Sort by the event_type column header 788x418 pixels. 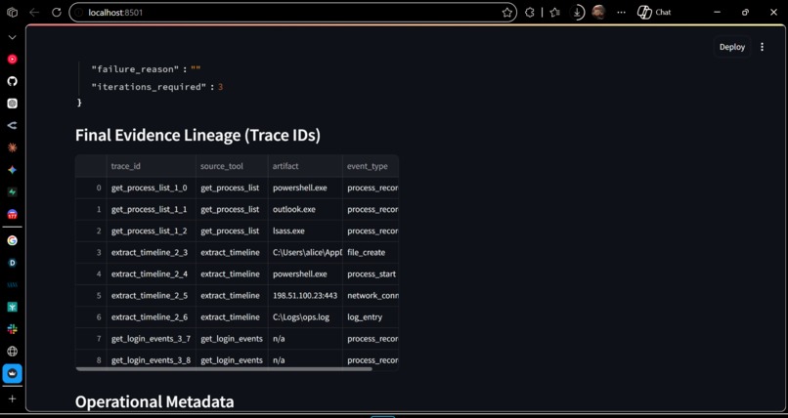[x=371, y=166]
